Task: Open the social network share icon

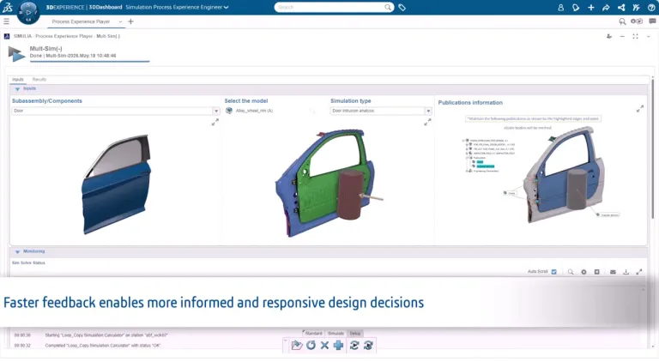Action: click(621, 7)
